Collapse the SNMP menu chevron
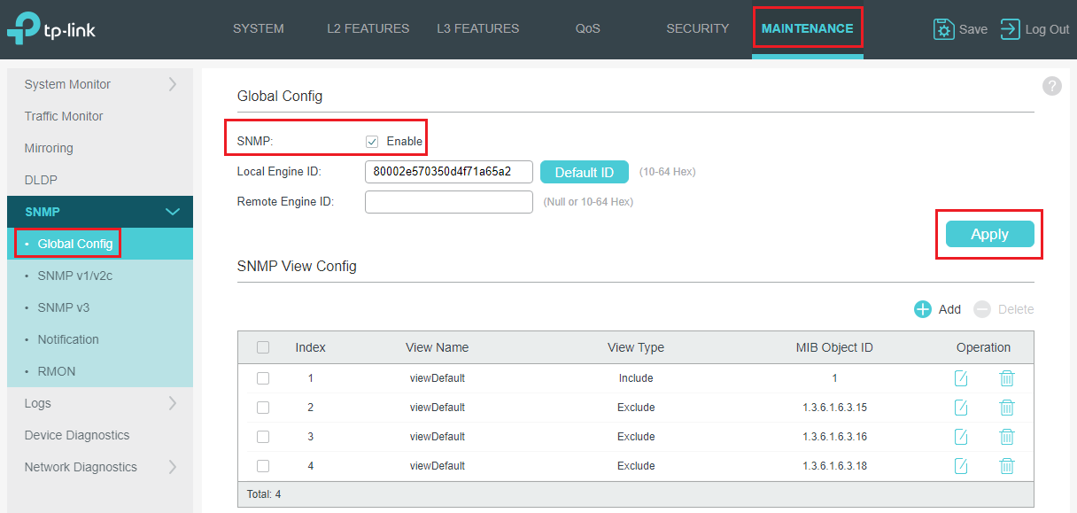The width and height of the screenshot is (1077, 513). point(173,212)
